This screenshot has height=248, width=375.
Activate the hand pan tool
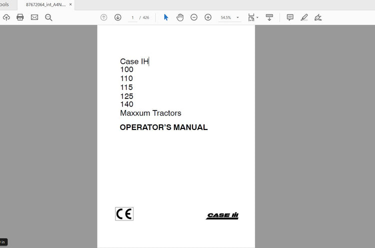click(x=180, y=17)
